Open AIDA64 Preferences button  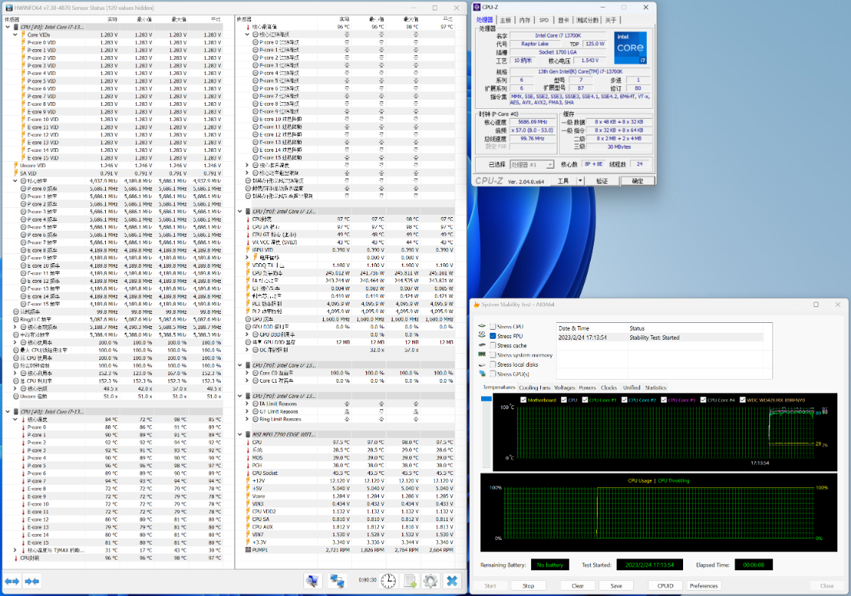pyautogui.click(x=703, y=585)
